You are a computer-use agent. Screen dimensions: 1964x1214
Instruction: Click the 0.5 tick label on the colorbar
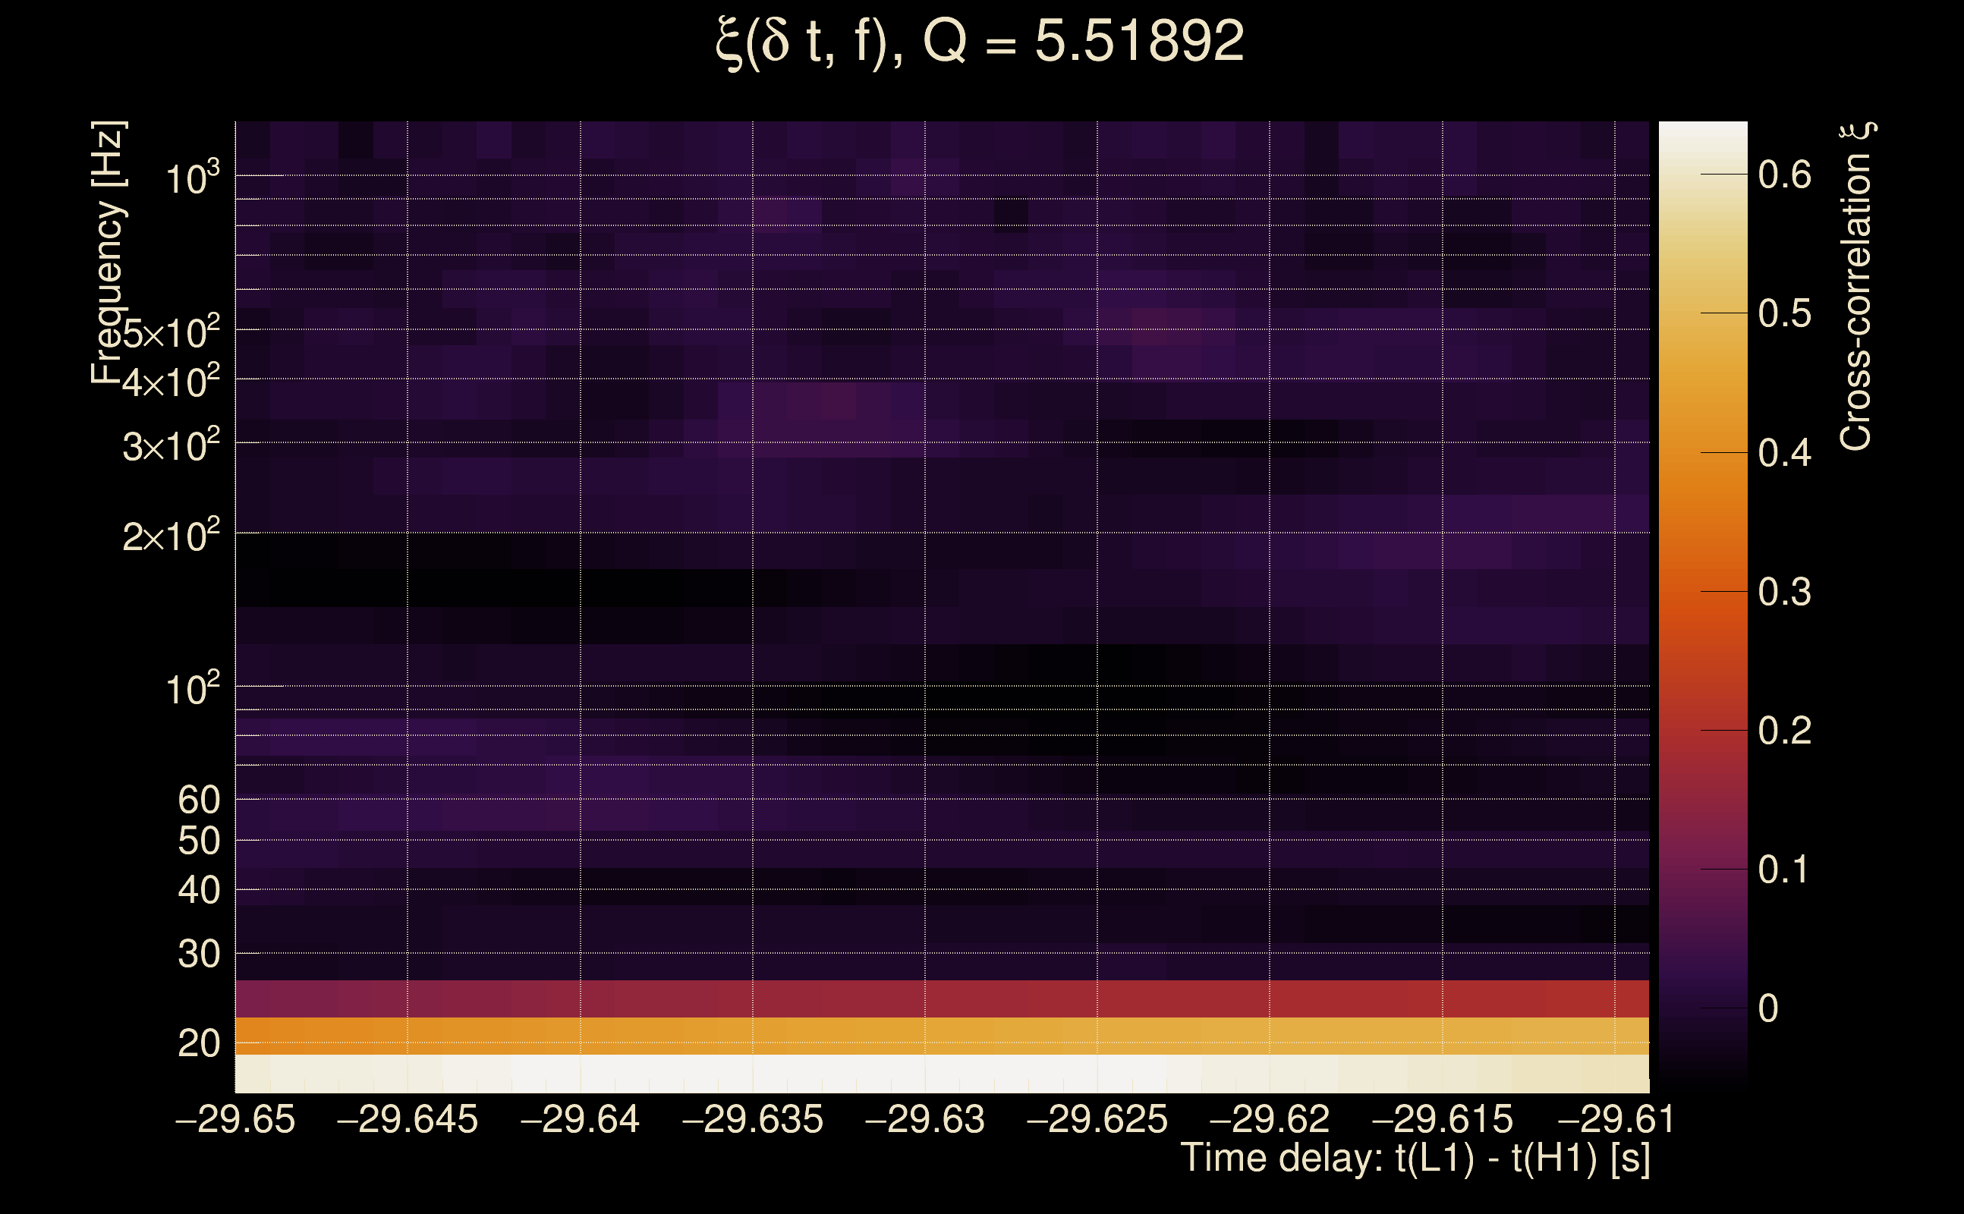click(x=1784, y=314)
